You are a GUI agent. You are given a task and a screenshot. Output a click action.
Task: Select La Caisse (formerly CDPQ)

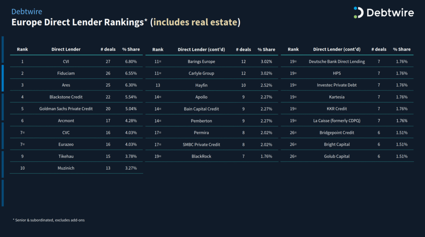pyautogui.click(x=337, y=121)
